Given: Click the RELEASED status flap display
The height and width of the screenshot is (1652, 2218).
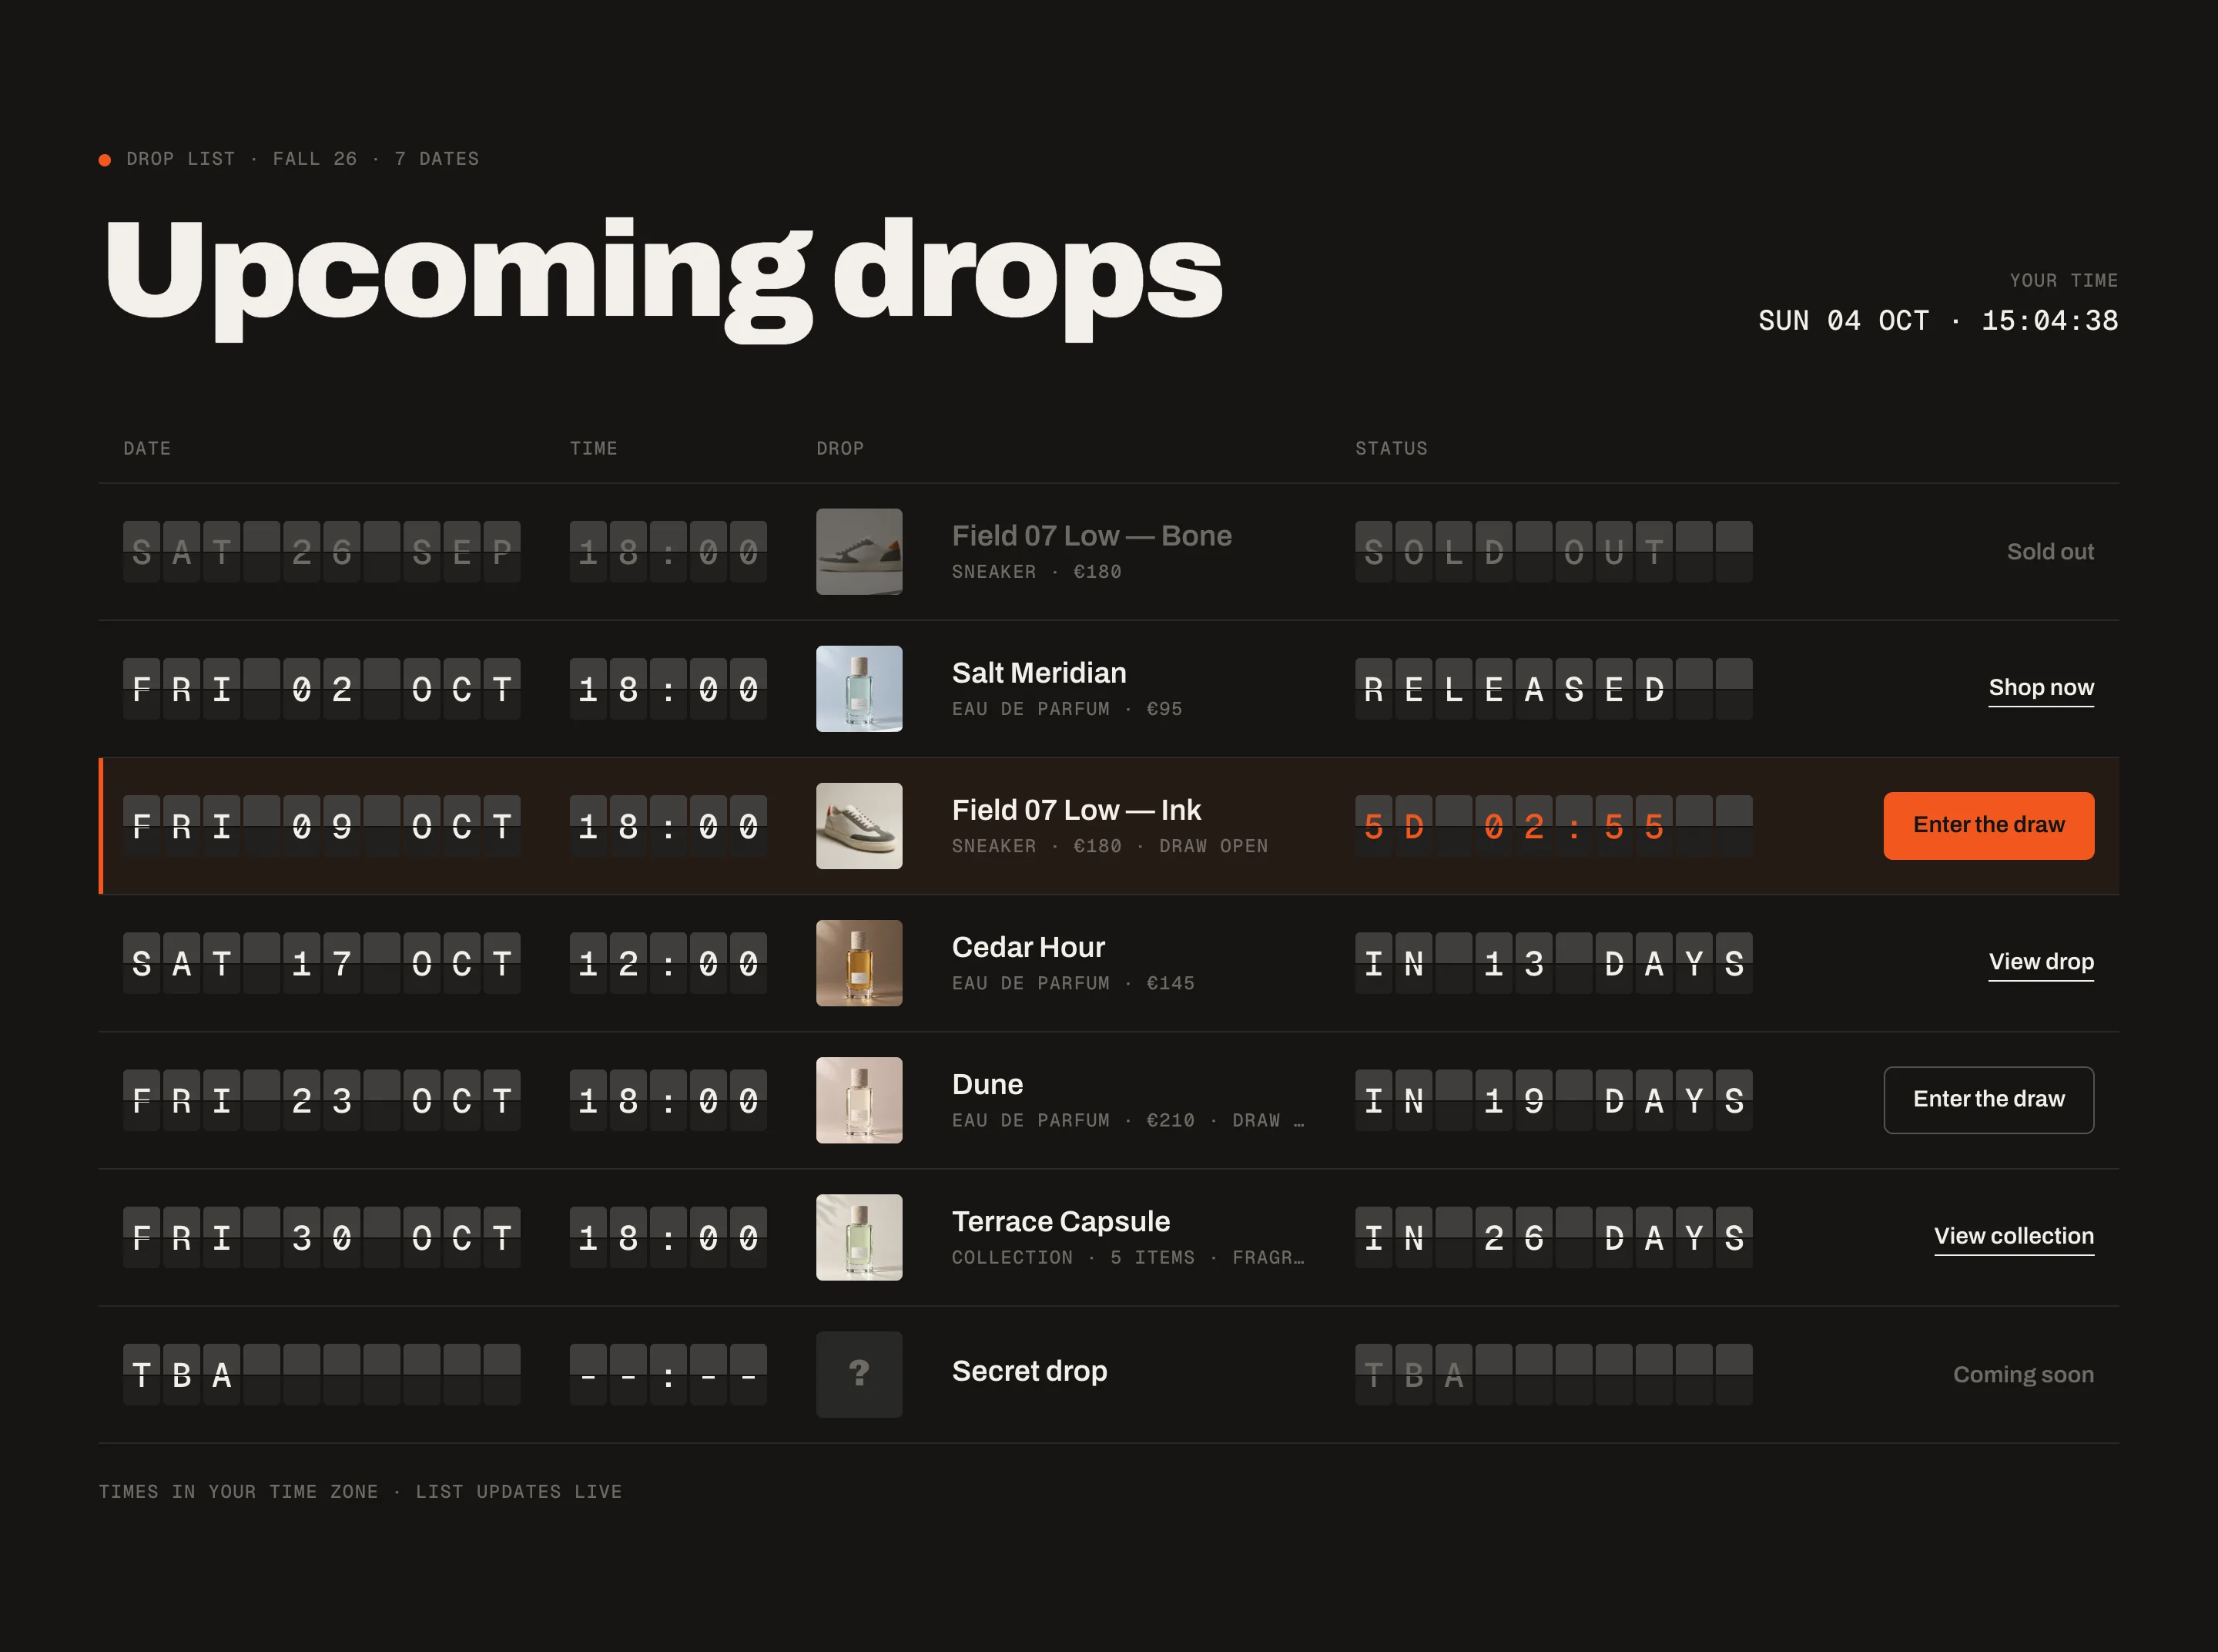Looking at the screenshot, I should 1553,689.
